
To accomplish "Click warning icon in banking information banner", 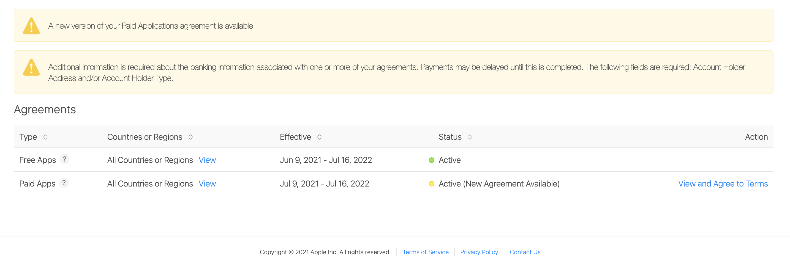I will [31, 67].
